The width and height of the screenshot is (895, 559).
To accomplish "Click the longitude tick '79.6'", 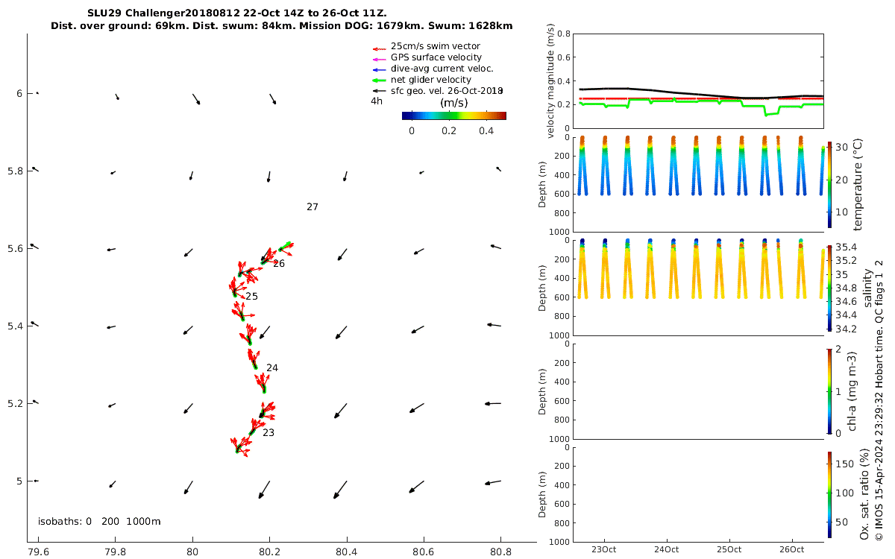I will [38, 552].
